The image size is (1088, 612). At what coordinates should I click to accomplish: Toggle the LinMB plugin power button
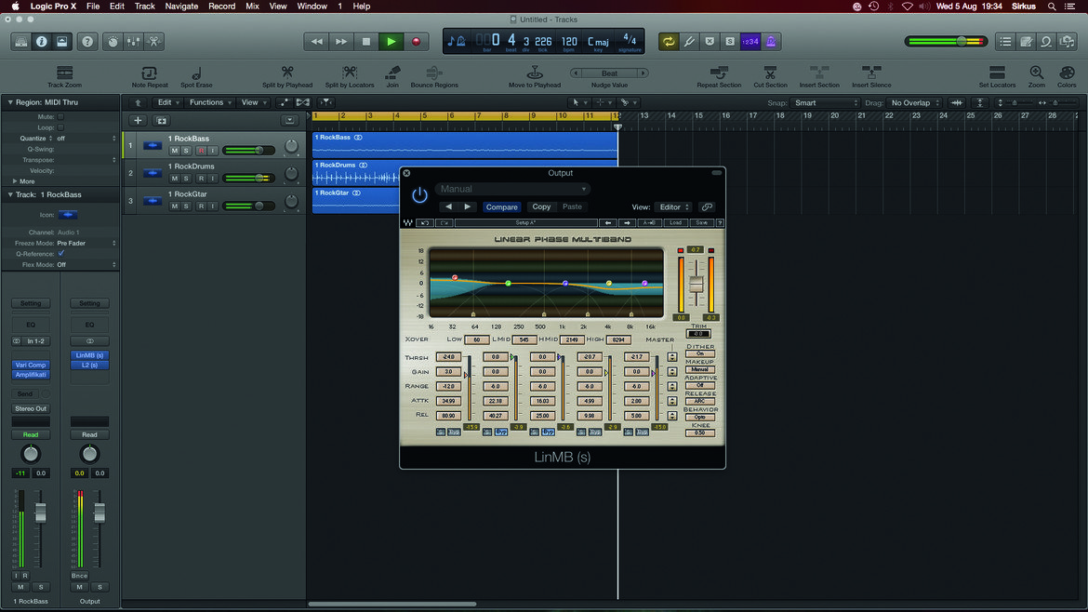pos(419,195)
